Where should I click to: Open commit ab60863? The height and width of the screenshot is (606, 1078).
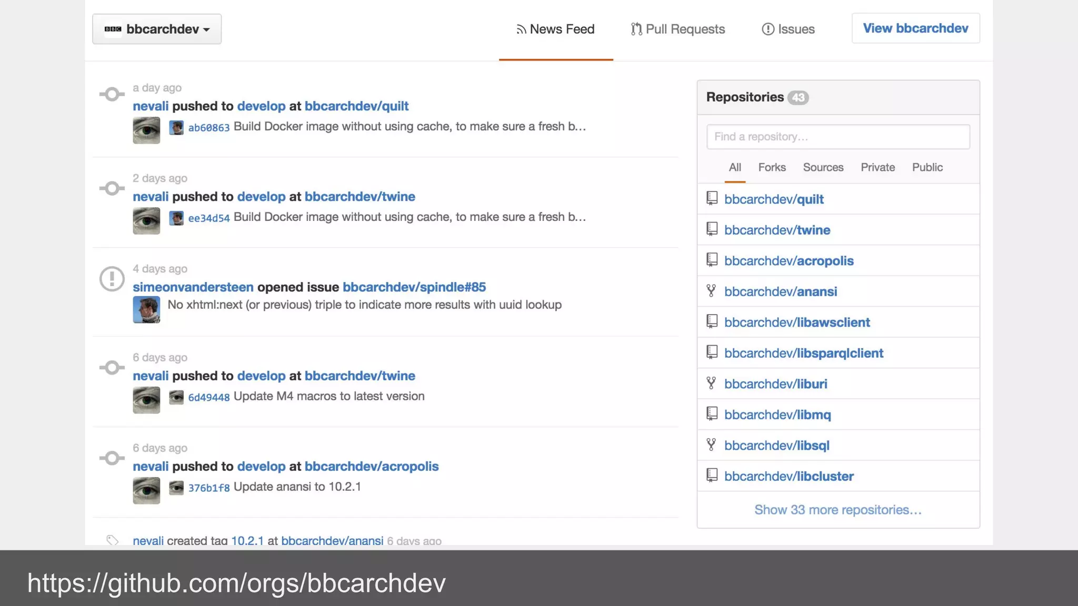click(x=208, y=127)
